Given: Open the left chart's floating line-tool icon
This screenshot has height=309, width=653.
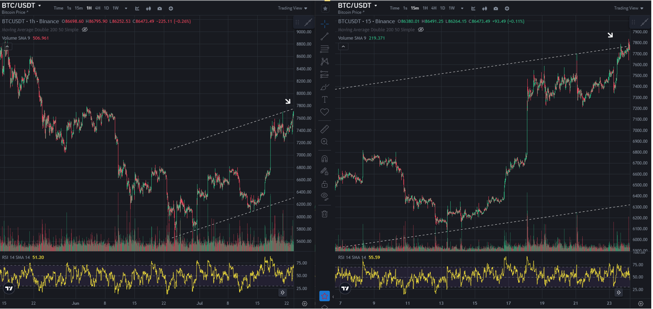Looking at the screenshot, I should pyautogui.click(x=309, y=22).
